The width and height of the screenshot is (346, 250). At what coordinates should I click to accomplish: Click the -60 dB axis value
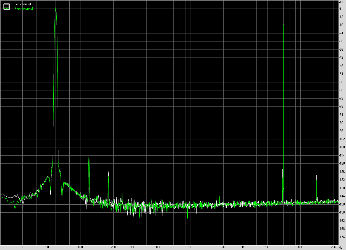point(341,82)
